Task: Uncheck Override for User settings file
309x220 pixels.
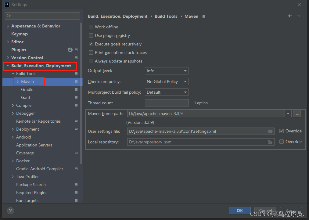Action: [282, 131]
